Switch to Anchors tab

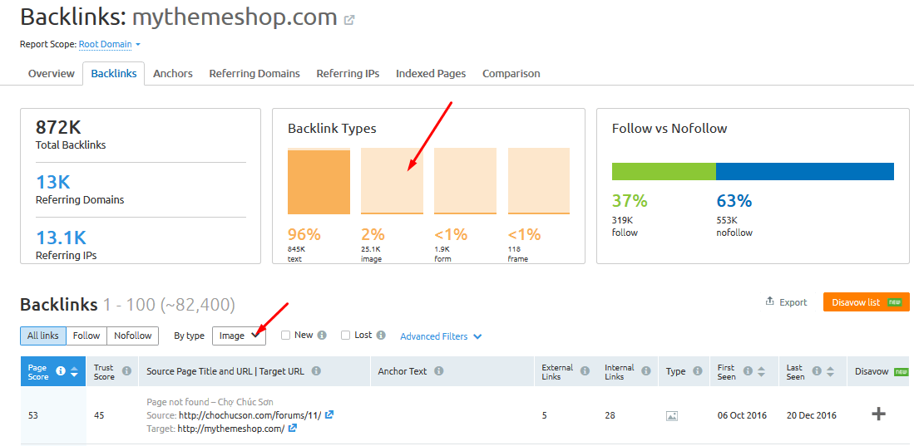(x=172, y=74)
